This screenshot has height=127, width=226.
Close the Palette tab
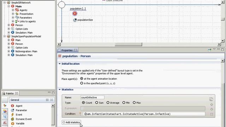(17, 93)
